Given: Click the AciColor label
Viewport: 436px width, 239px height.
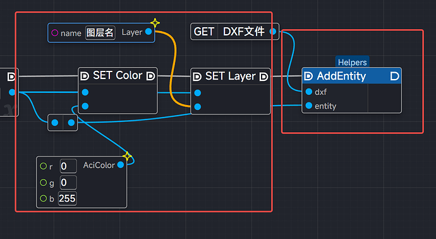Looking at the screenshot, I should pos(99,165).
